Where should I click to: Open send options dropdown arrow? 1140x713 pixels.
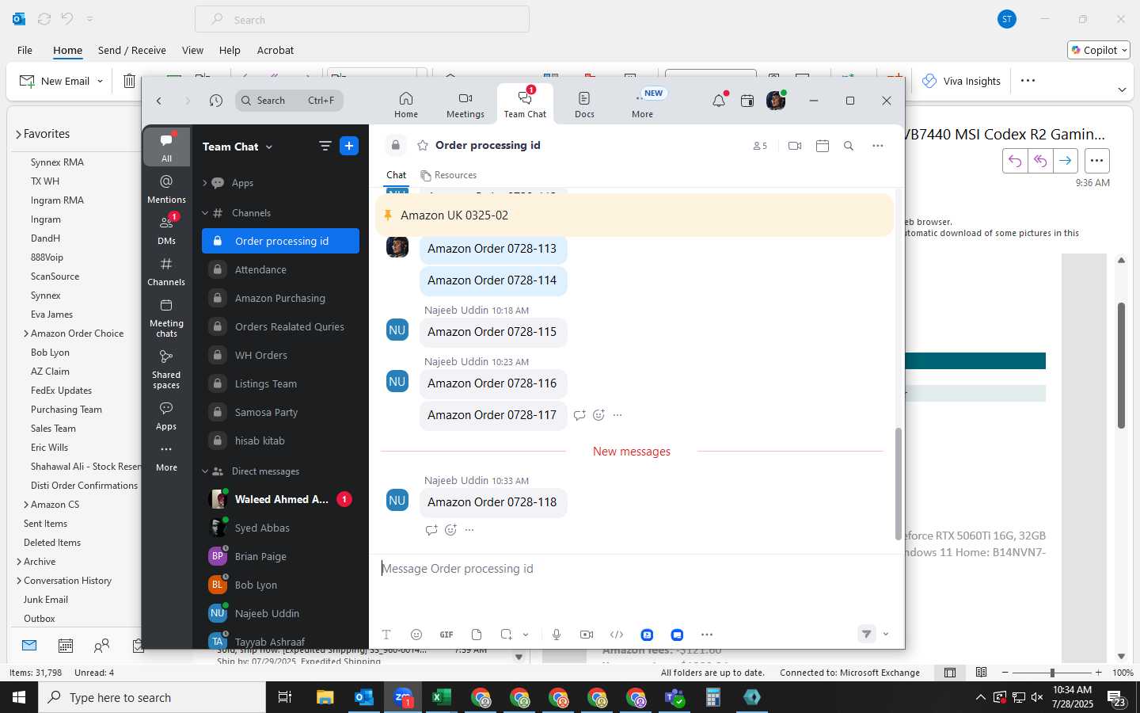(886, 634)
